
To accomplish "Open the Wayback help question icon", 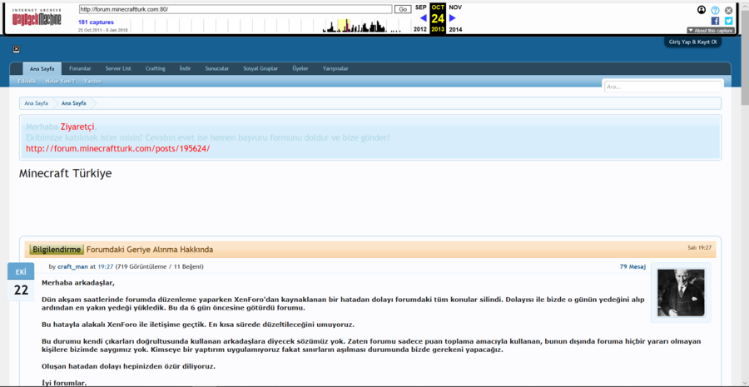I will tap(715, 10).
